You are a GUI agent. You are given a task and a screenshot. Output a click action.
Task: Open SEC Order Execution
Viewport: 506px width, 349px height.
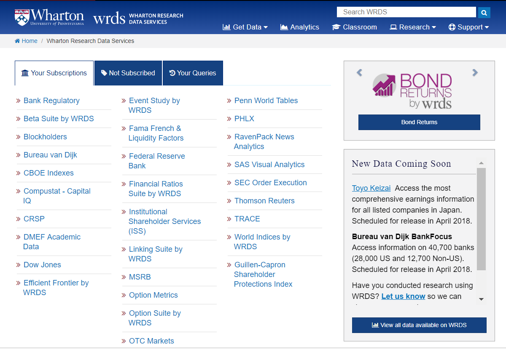point(271,183)
